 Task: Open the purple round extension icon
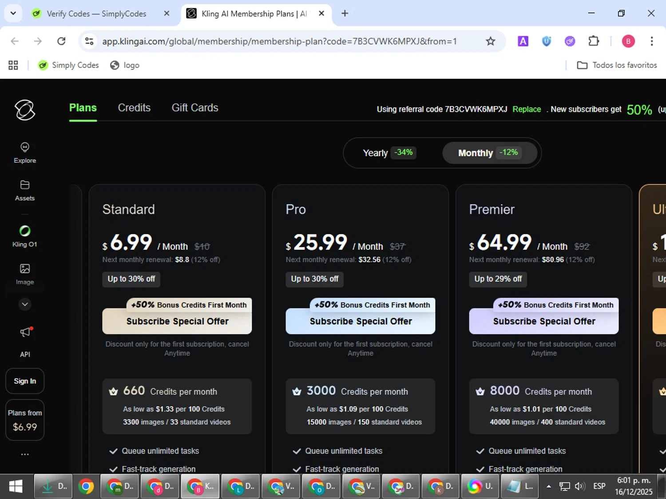click(570, 41)
